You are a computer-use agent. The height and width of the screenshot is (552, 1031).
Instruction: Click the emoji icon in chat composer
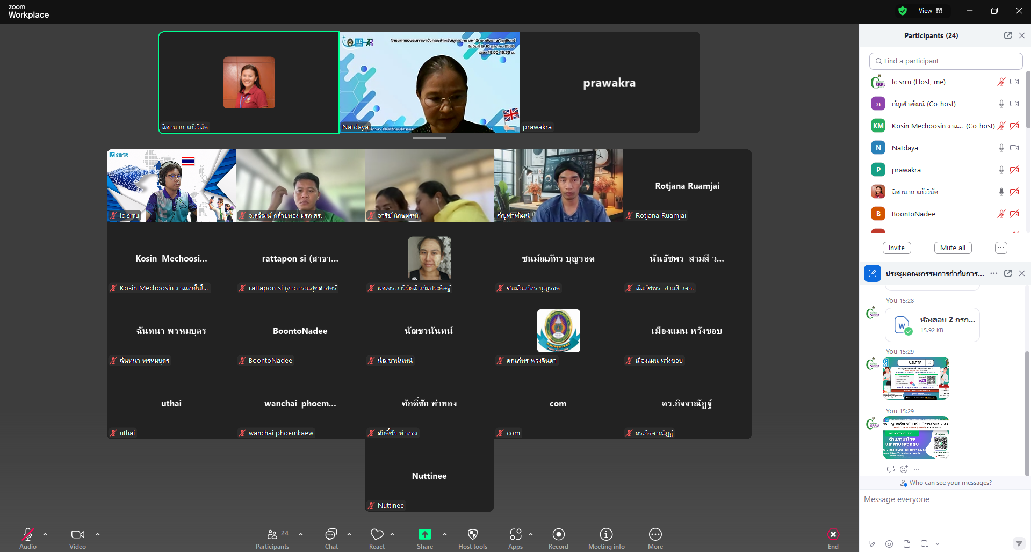[x=889, y=544]
